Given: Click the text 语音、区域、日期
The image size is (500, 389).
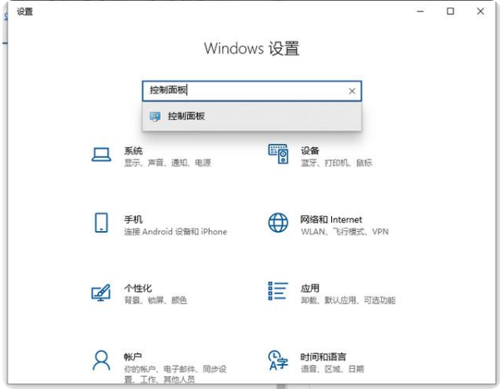Looking at the screenshot, I should (332, 369).
